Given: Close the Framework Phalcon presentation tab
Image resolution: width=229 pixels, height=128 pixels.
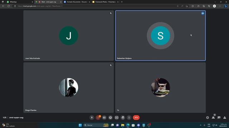Looking at the screenshot, I should (118, 2).
